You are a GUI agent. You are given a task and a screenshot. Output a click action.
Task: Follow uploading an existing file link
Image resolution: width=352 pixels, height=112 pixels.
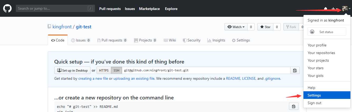click(x=134, y=78)
